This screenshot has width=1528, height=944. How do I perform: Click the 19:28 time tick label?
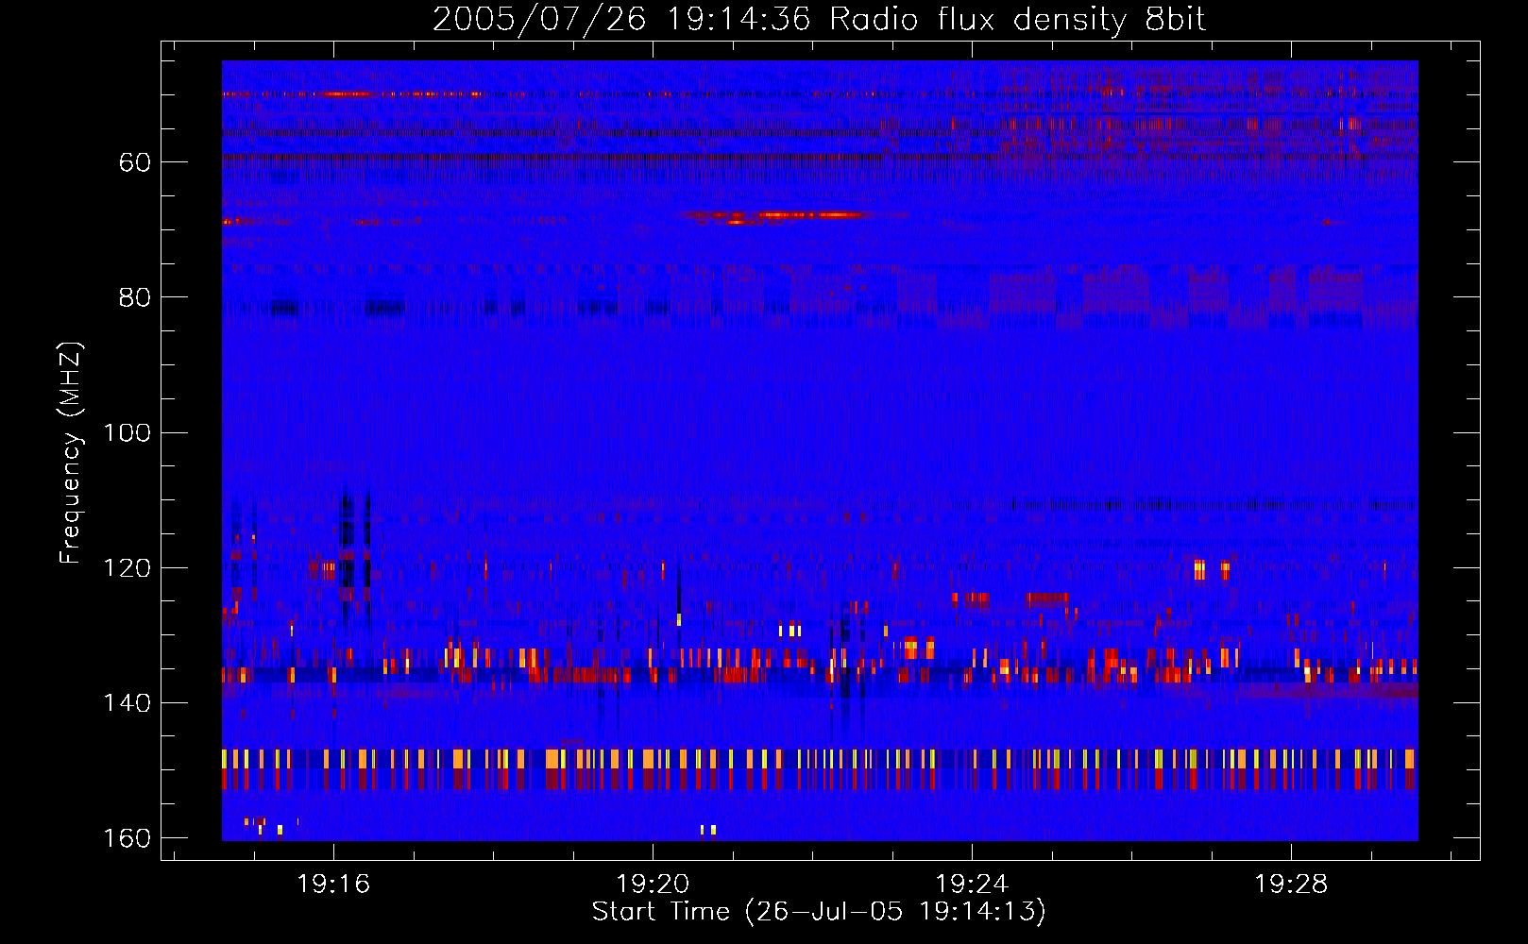pyautogui.click(x=1291, y=885)
